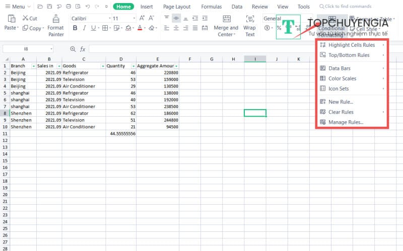
Task: Click the Cut scissors icon
Action: tap(26, 18)
